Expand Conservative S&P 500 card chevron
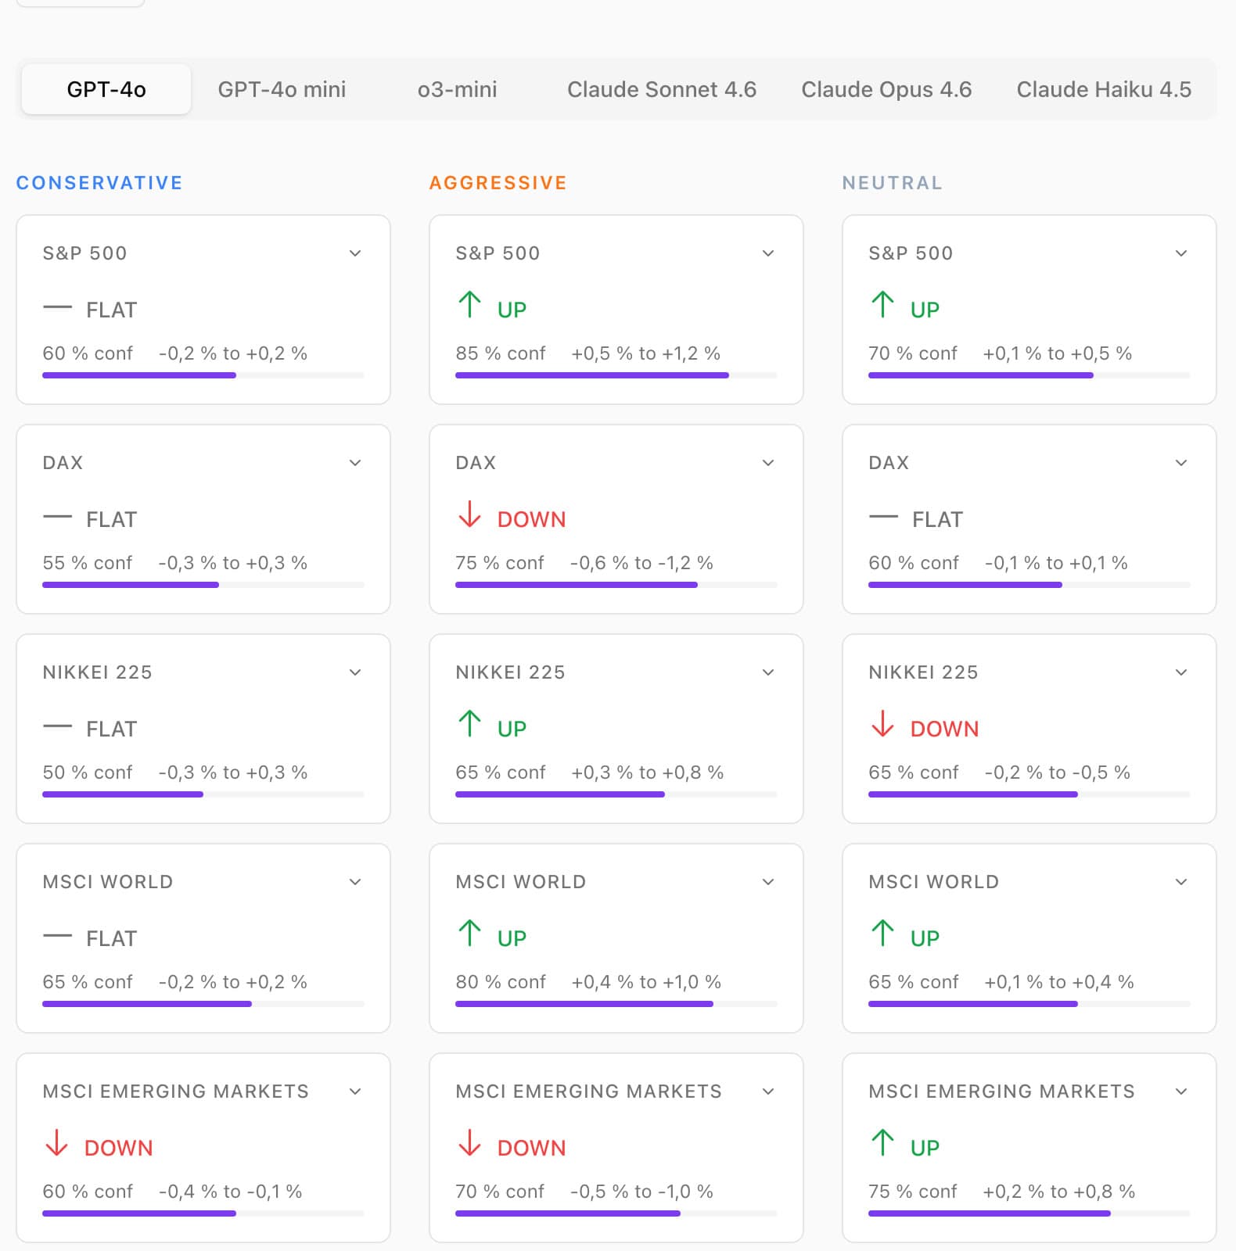Screen dimensions: 1236x1251 [x=355, y=253]
